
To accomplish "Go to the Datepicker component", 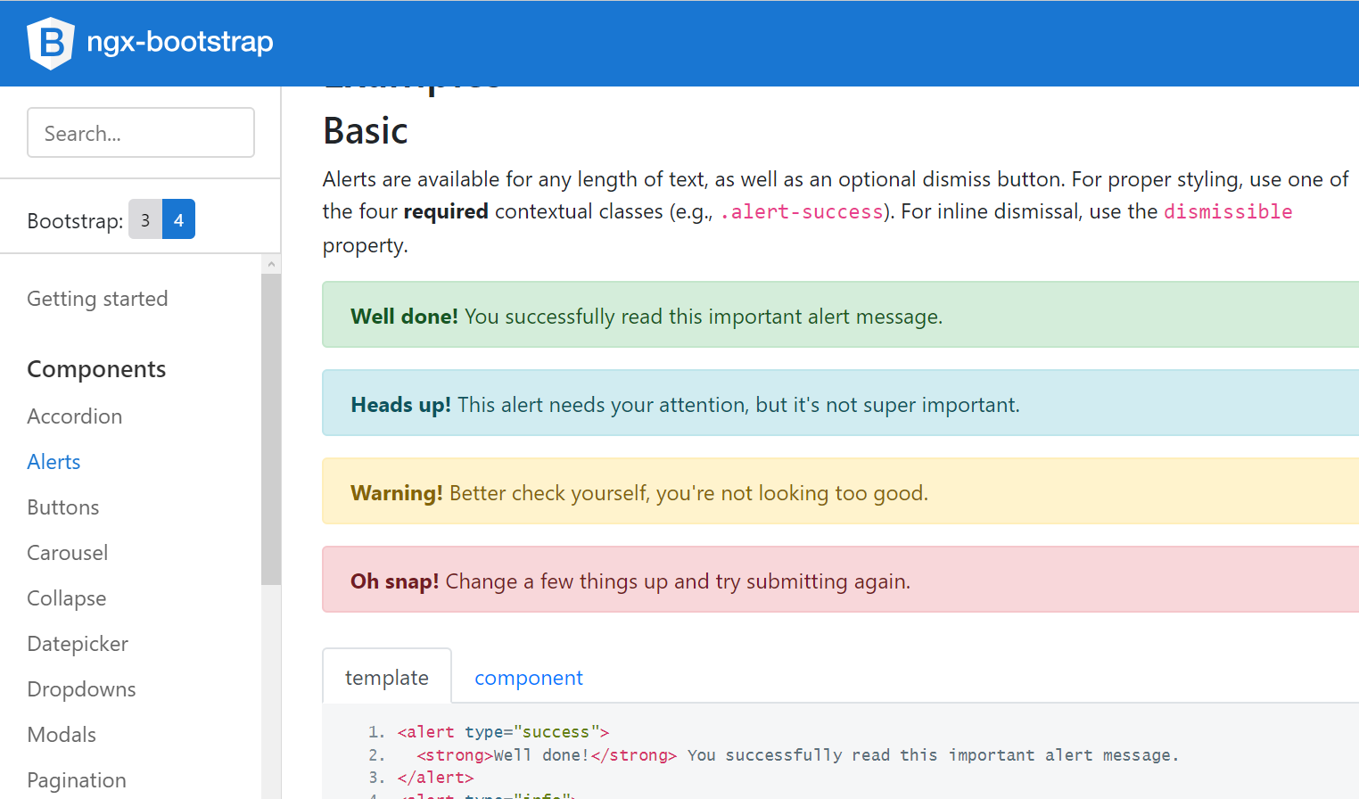I will 78,644.
